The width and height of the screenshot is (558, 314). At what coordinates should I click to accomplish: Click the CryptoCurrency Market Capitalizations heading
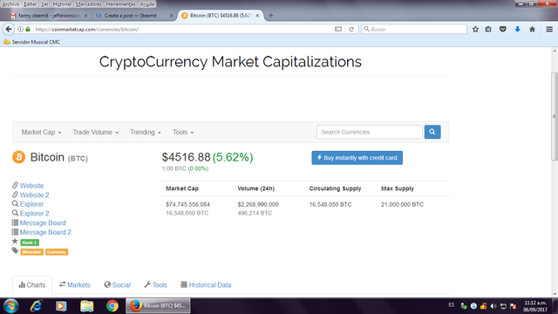click(x=230, y=62)
